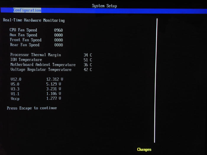The image size is (207, 155).
Task: Select Motherboard Ambient Temperature label
Action: [x=43, y=65]
